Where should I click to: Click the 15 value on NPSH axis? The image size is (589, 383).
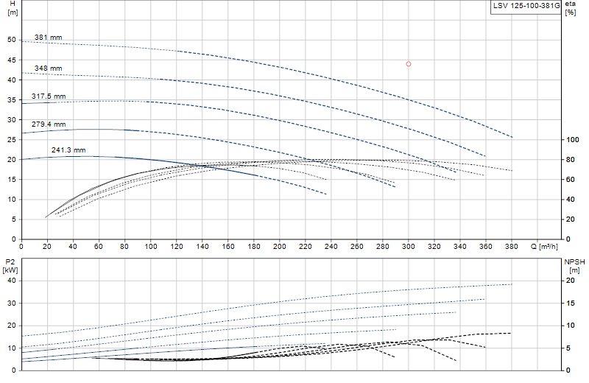coord(570,303)
